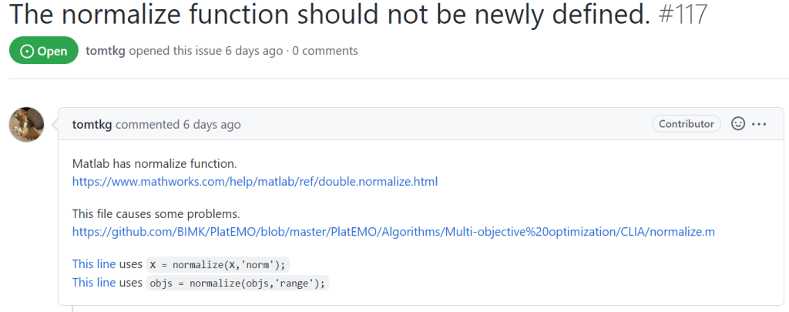Open the mathworks double.normalize.html link
Screen dimensions: 789x312
click(255, 182)
